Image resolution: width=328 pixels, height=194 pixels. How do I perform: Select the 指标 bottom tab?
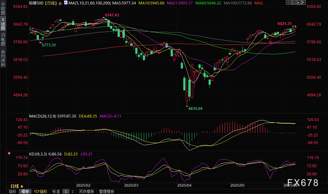(x=13, y=191)
